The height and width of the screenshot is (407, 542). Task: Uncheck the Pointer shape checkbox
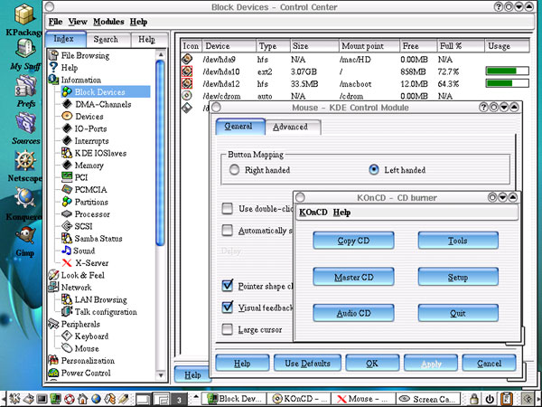pyautogui.click(x=227, y=286)
